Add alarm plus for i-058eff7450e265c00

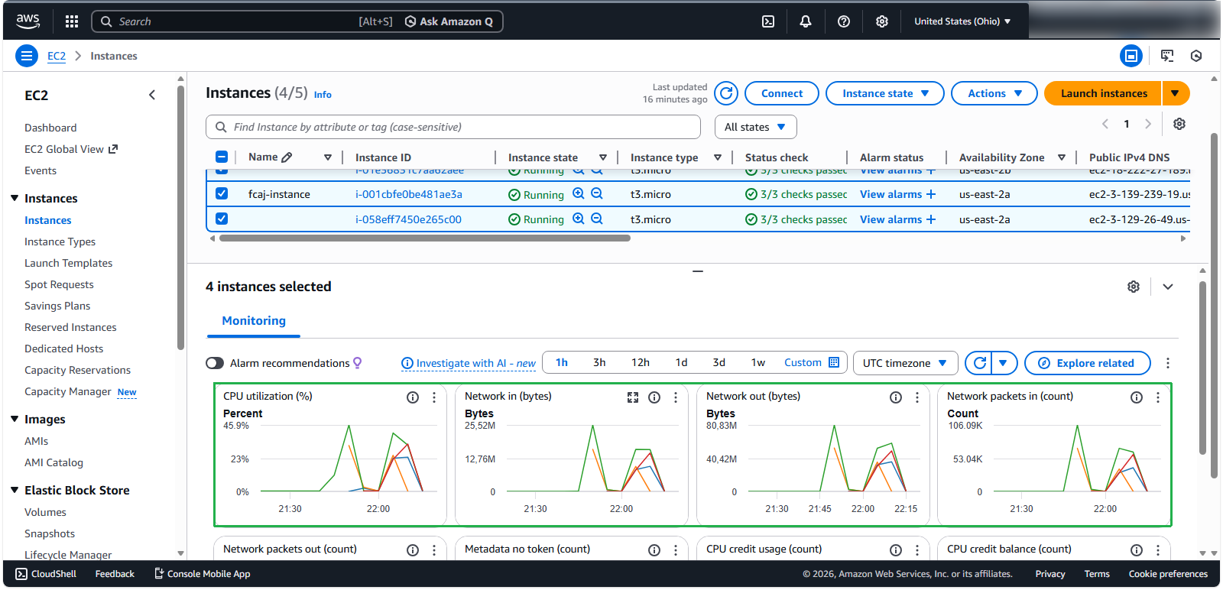point(931,219)
